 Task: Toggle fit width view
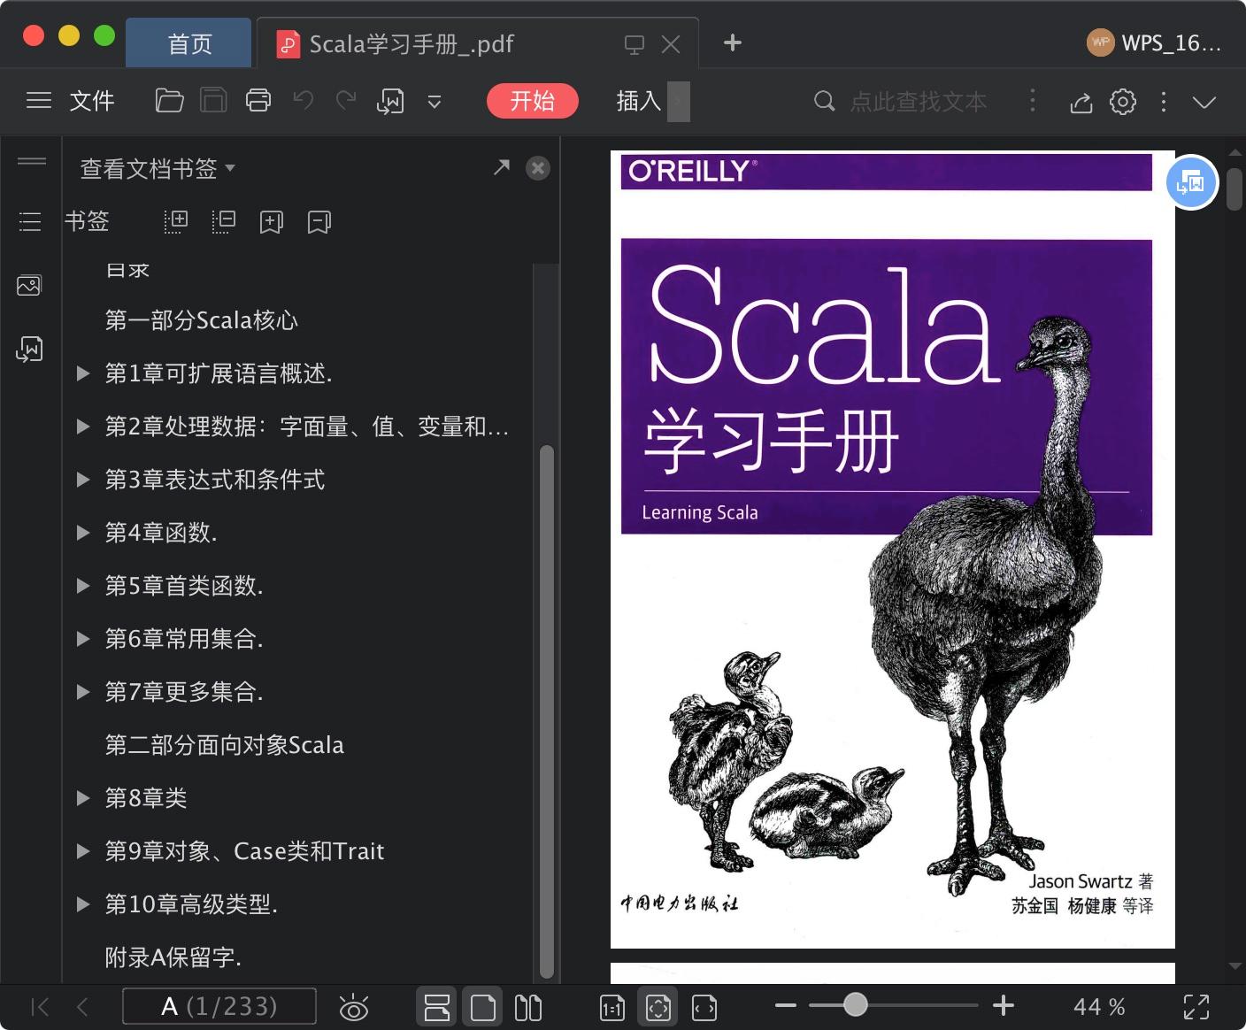point(704,1008)
